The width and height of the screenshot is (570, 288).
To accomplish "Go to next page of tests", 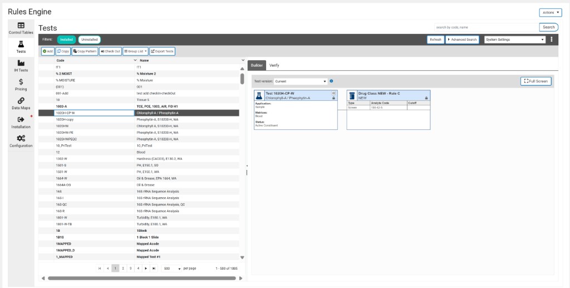I will 146,269.
